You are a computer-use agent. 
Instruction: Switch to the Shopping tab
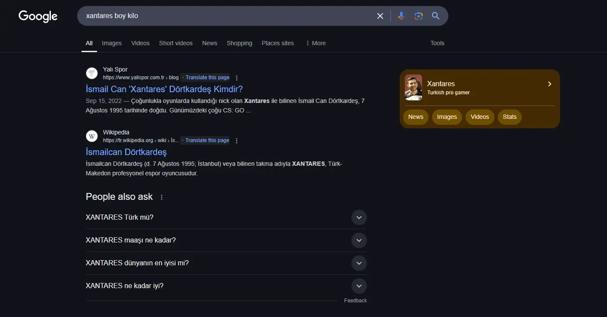[x=239, y=43]
